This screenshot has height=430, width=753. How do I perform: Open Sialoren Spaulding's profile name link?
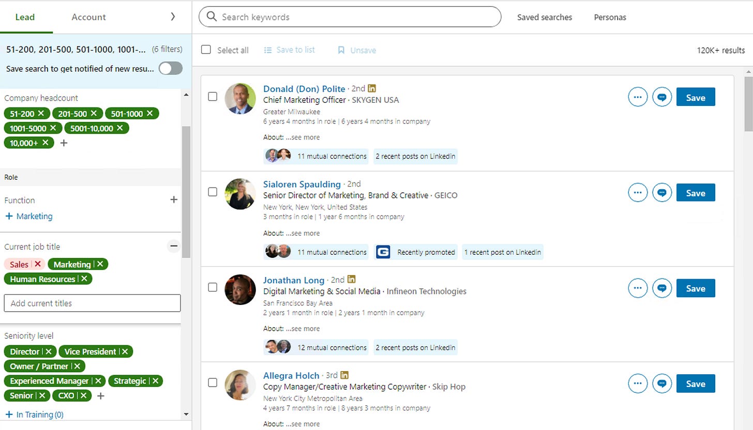click(302, 184)
